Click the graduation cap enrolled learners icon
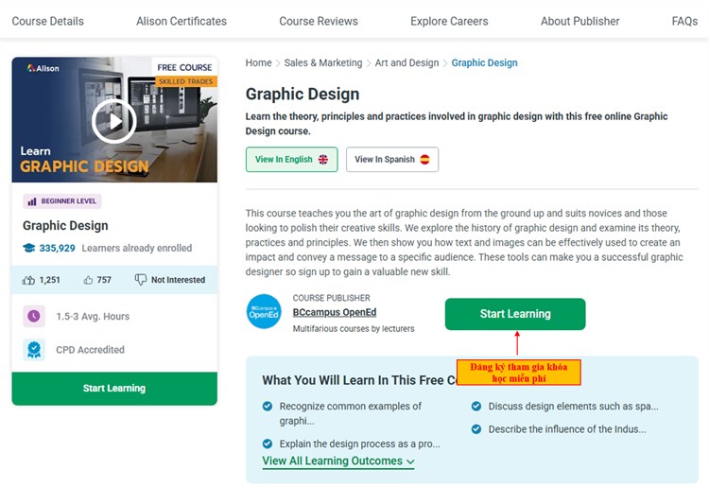This screenshot has width=709, height=487. click(29, 248)
